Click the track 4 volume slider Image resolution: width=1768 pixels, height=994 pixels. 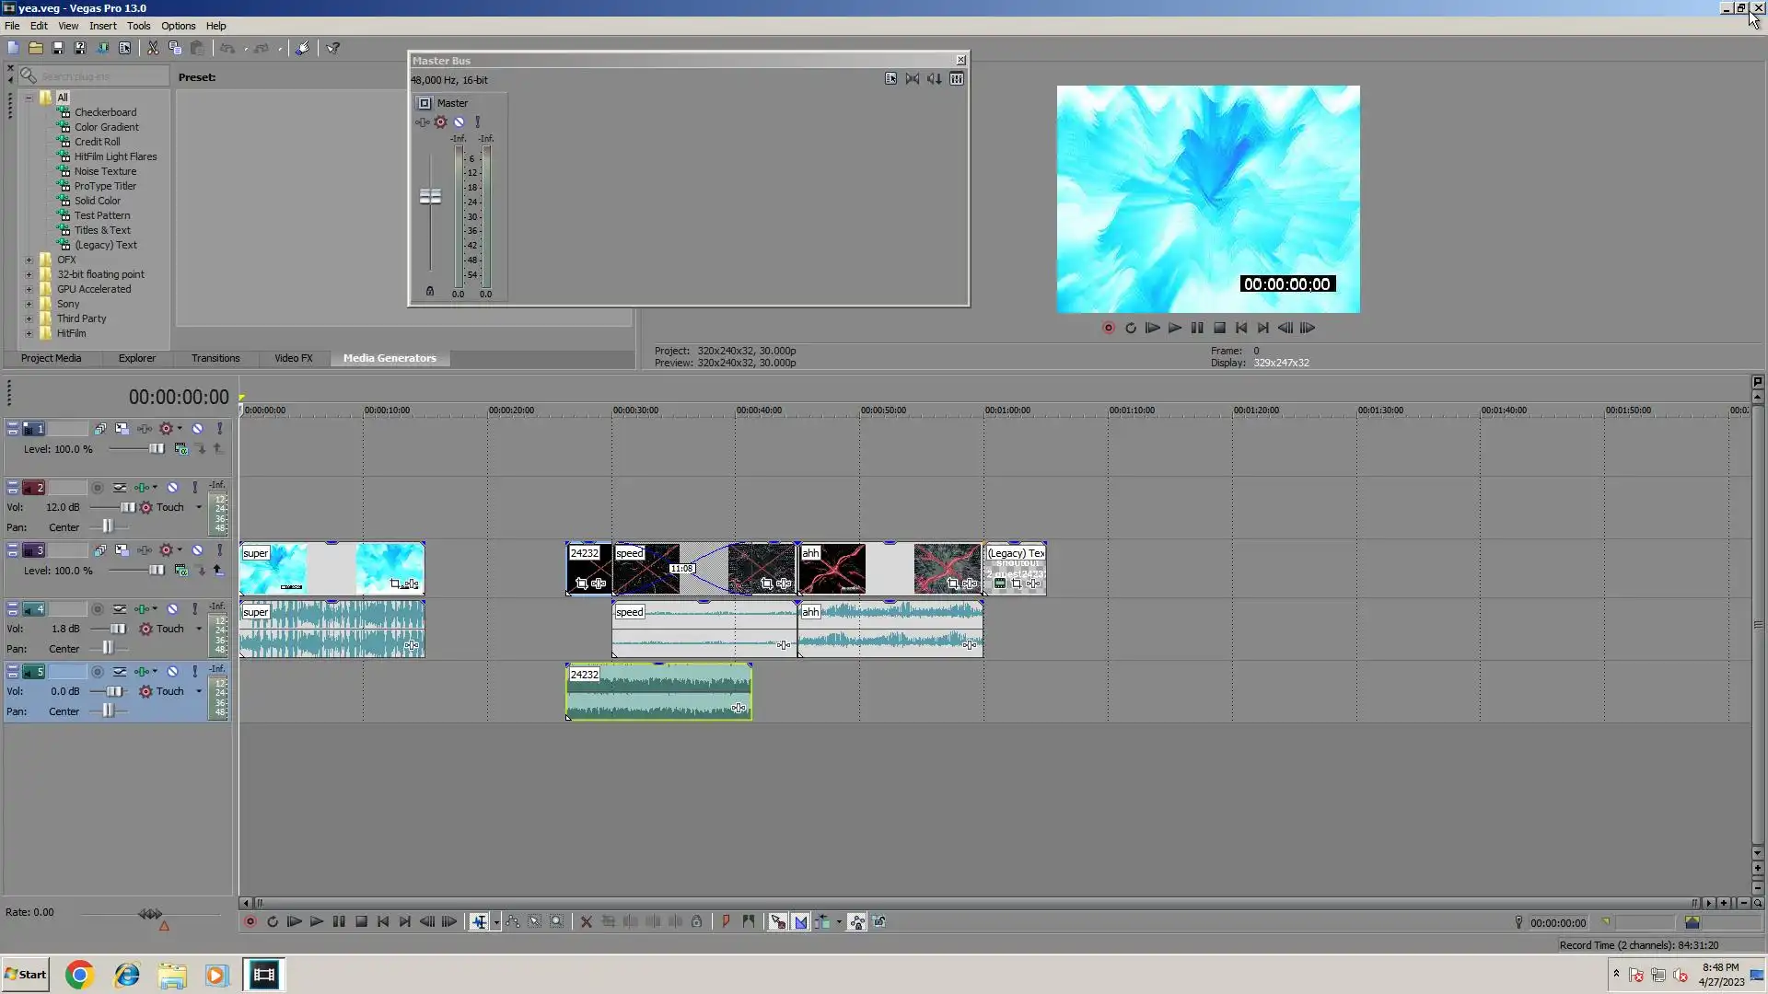pyautogui.click(x=117, y=630)
